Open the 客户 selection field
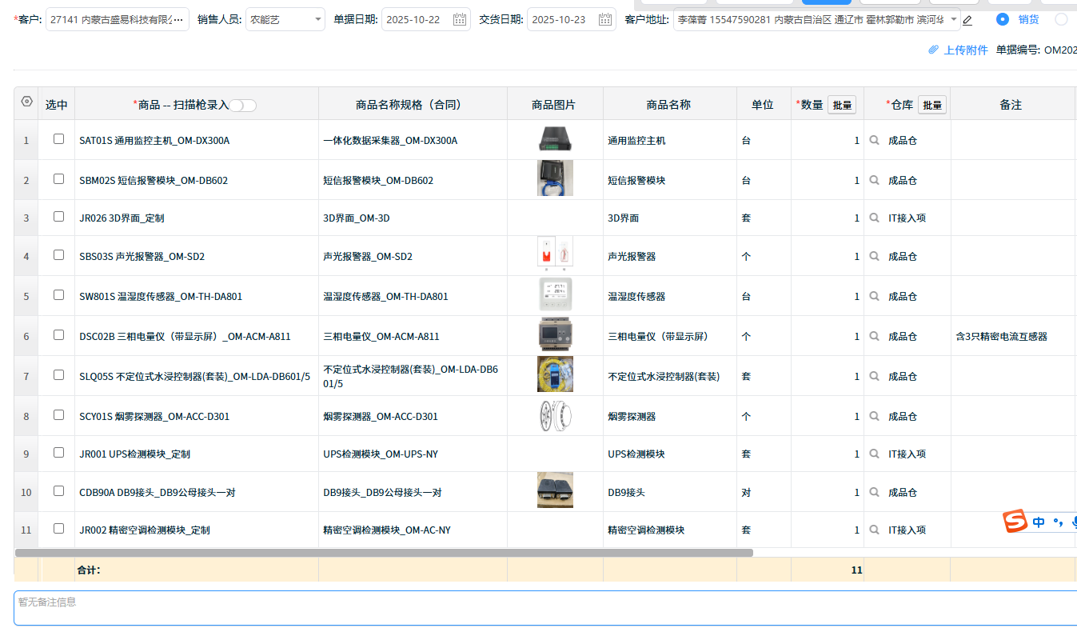Viewport: 1077px width, 628px height. coord(117,20)
